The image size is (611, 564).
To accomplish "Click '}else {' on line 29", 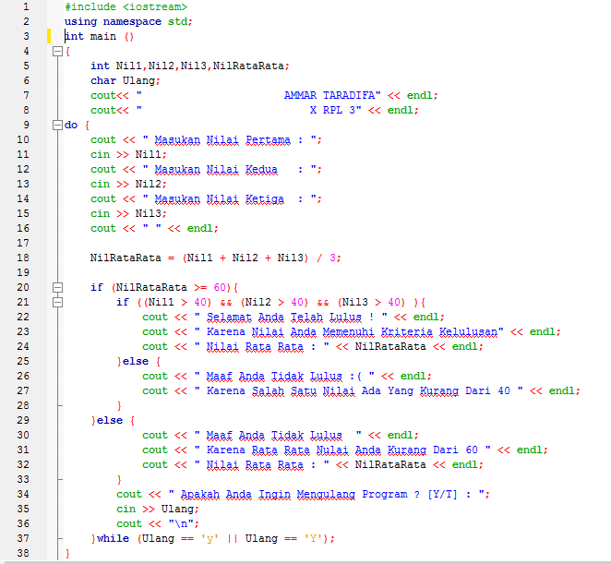I will point(113,421).
